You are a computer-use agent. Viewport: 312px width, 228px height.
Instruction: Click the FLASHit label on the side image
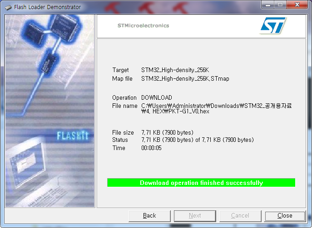tap(72, 136)
